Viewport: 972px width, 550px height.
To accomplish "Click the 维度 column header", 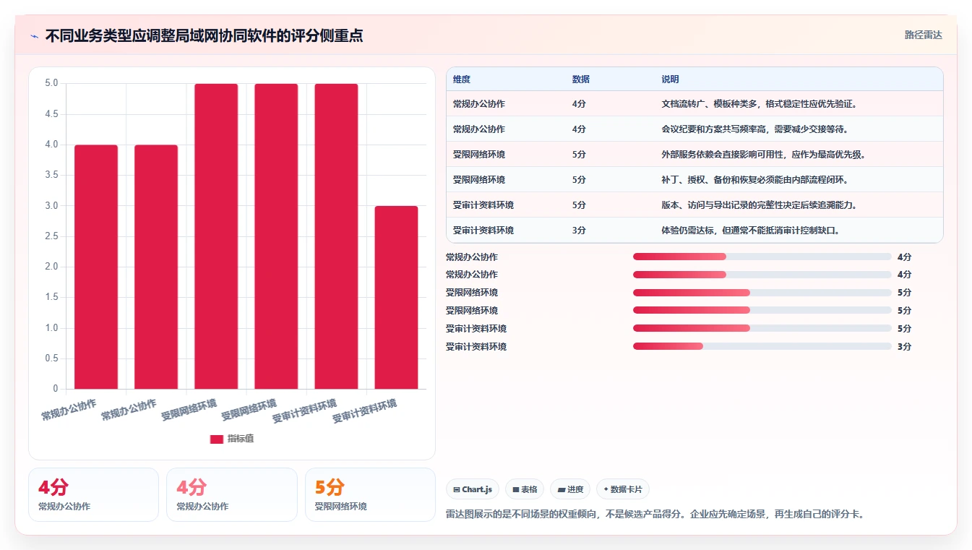I will tap(462, 80).
